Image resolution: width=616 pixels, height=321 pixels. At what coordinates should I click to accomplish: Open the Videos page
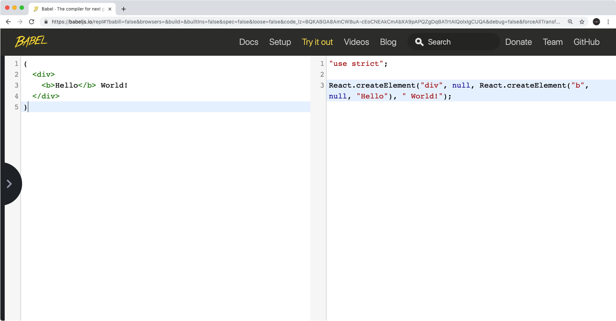356,42
